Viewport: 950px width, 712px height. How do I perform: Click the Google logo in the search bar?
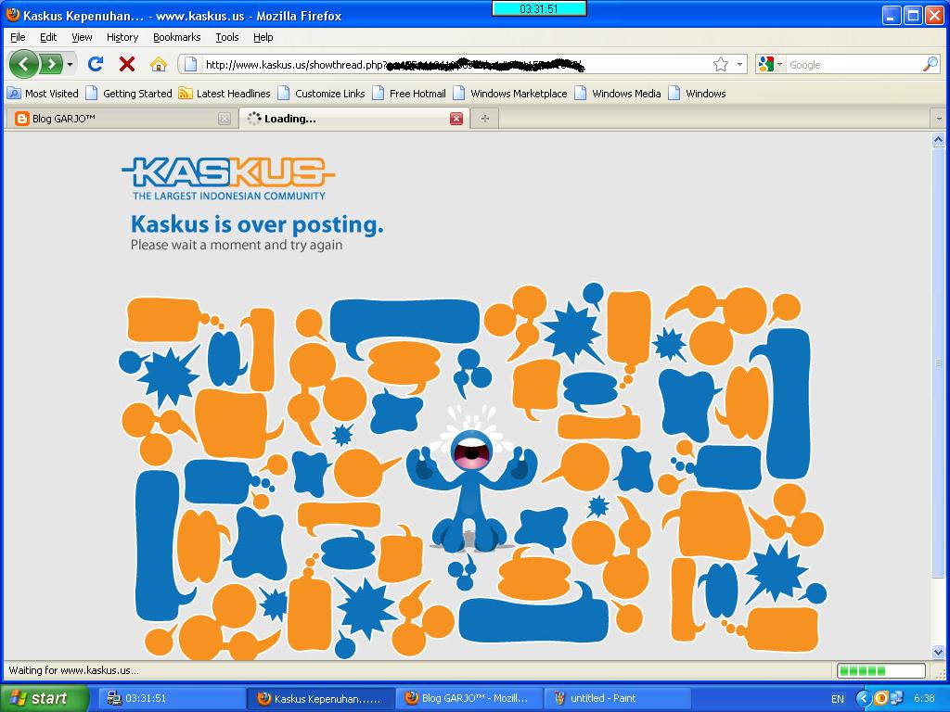pos(764,64)
